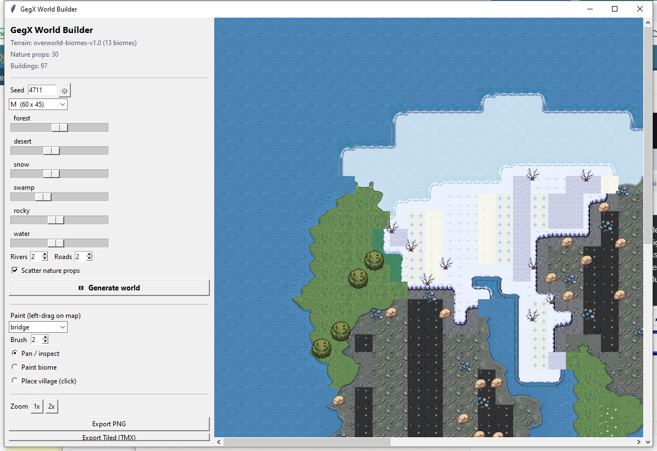Toggle Scatter nature props checkbox

[x=15, y=270]
